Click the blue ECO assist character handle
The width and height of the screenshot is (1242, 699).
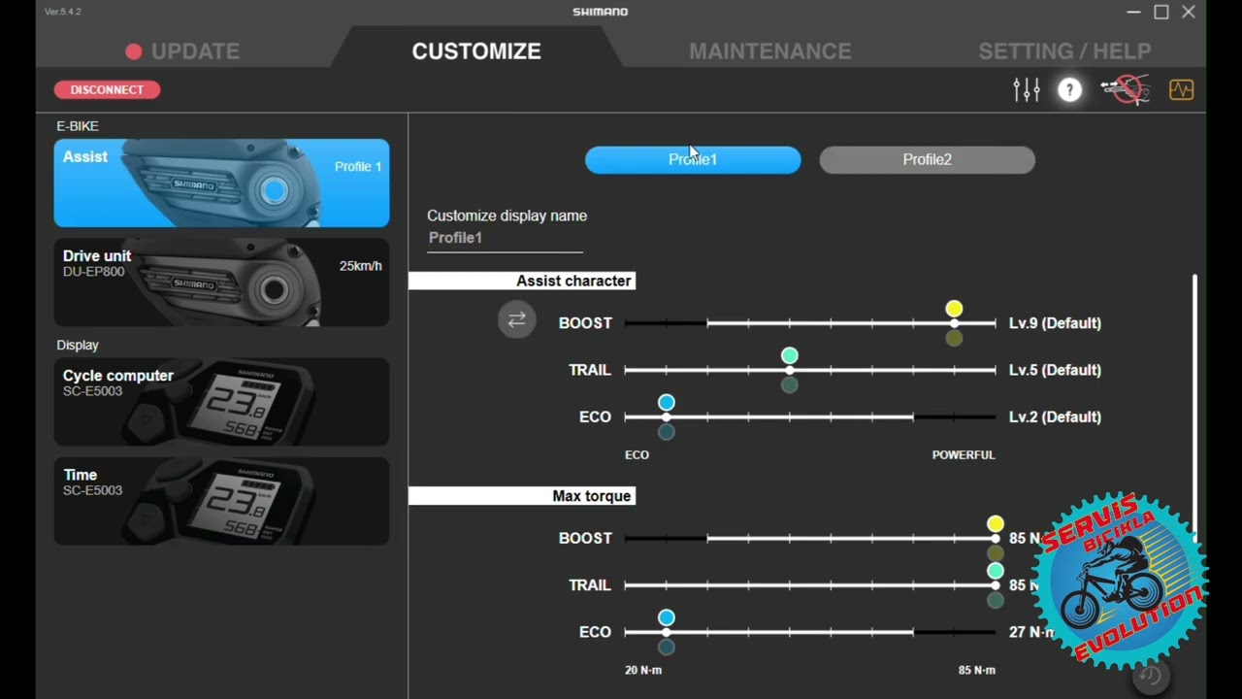point(666,402)
